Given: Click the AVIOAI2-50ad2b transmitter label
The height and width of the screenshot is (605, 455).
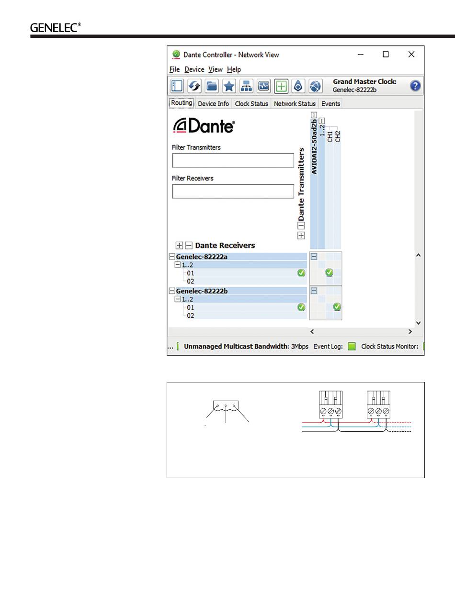Looking at the screenshot, I should pos(314,146).
